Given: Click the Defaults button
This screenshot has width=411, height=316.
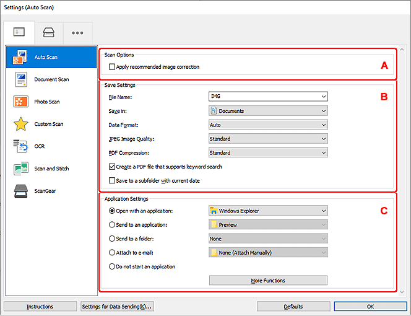Looking at the screenshot, I should click(293, 306).
